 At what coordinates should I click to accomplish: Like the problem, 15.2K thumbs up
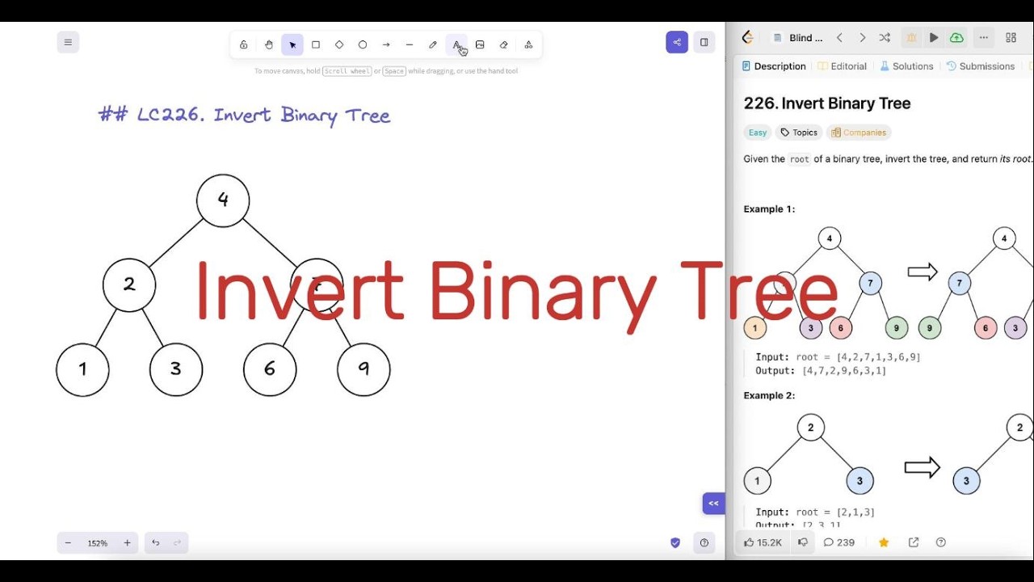coord(763,542)
